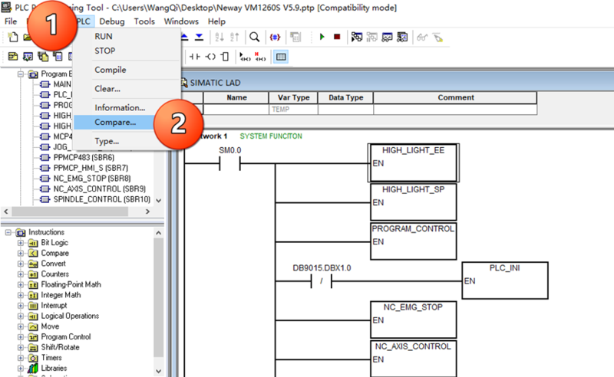Click the red Stop square toolbar icon
614x377 pixels.
337,37
